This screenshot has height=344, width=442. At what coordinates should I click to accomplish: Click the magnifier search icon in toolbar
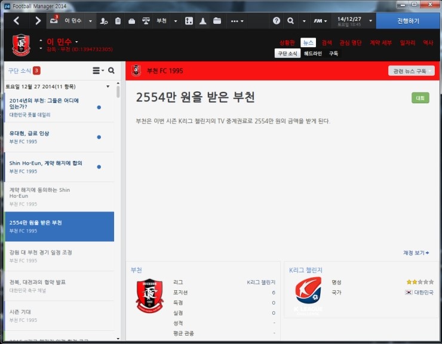(290, 20)
